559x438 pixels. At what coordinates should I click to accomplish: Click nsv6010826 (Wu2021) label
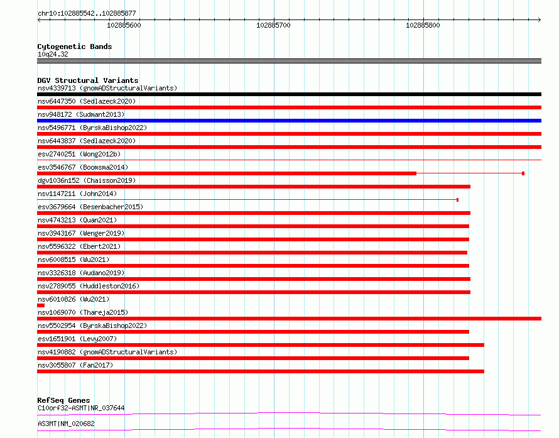point(73,299)
